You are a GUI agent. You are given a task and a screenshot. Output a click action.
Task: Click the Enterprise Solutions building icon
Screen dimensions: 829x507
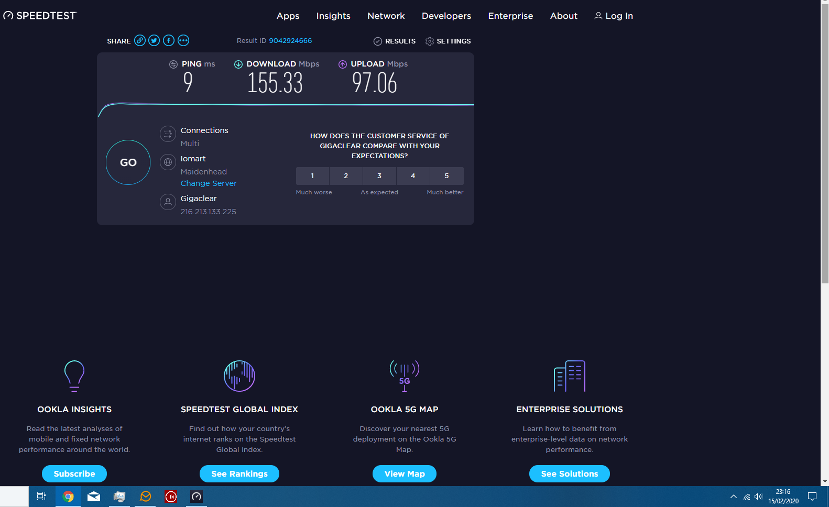tap(570, 376)
